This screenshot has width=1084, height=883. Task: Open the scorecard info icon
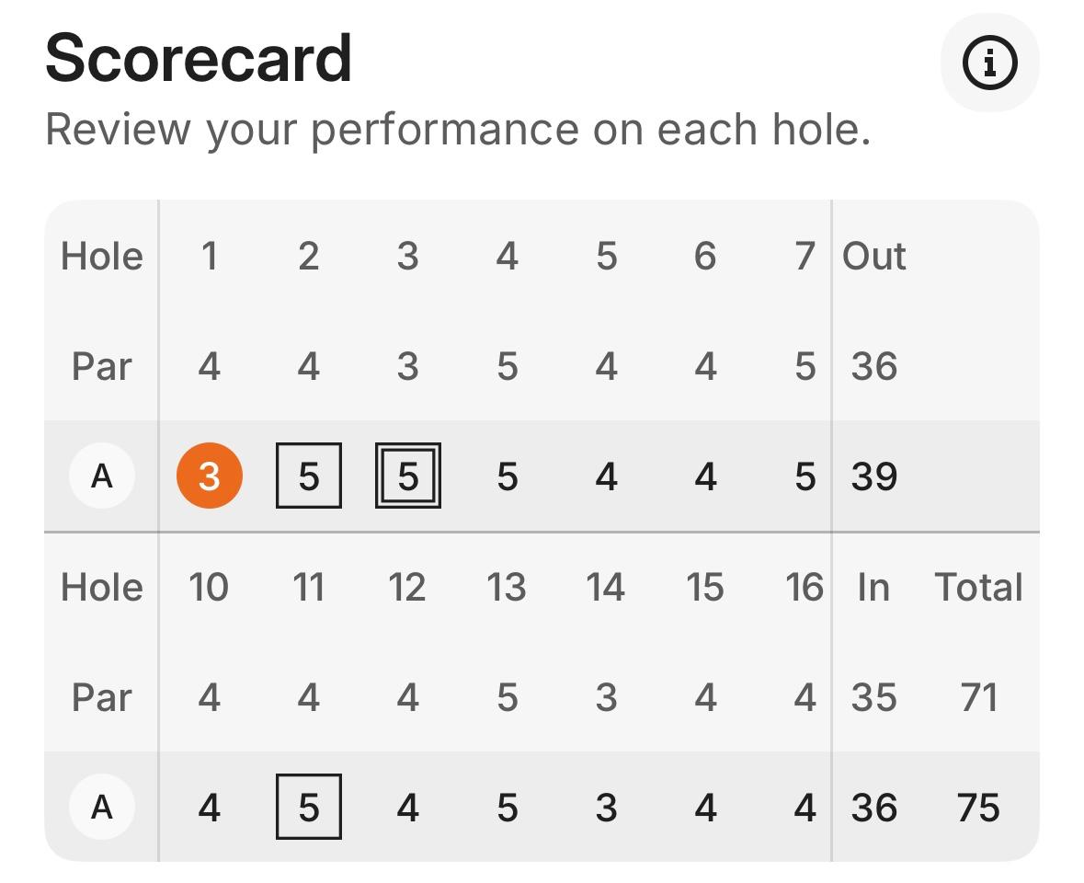pos(989,63)
